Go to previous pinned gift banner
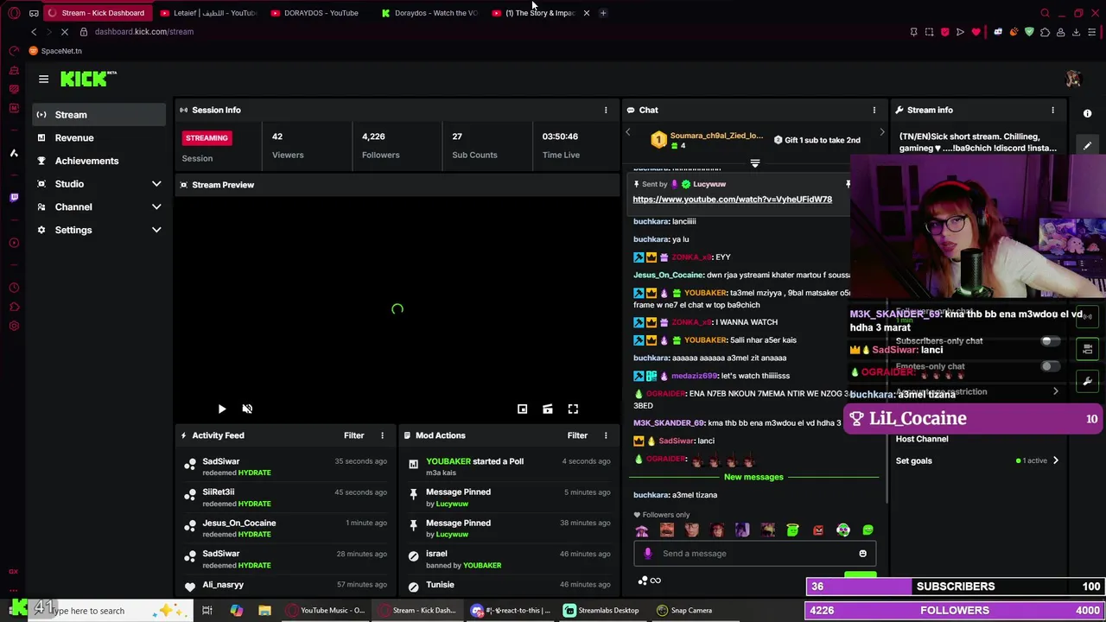The width and height of the screenshot is (1106, 622). [628, 132]
